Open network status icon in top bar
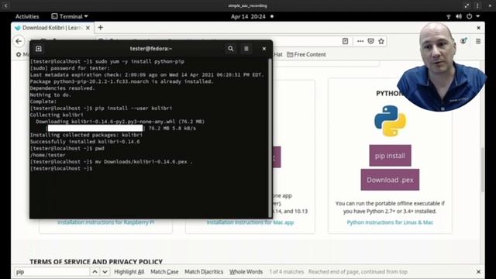Screen dimensions: 496x279 (448, 16)
